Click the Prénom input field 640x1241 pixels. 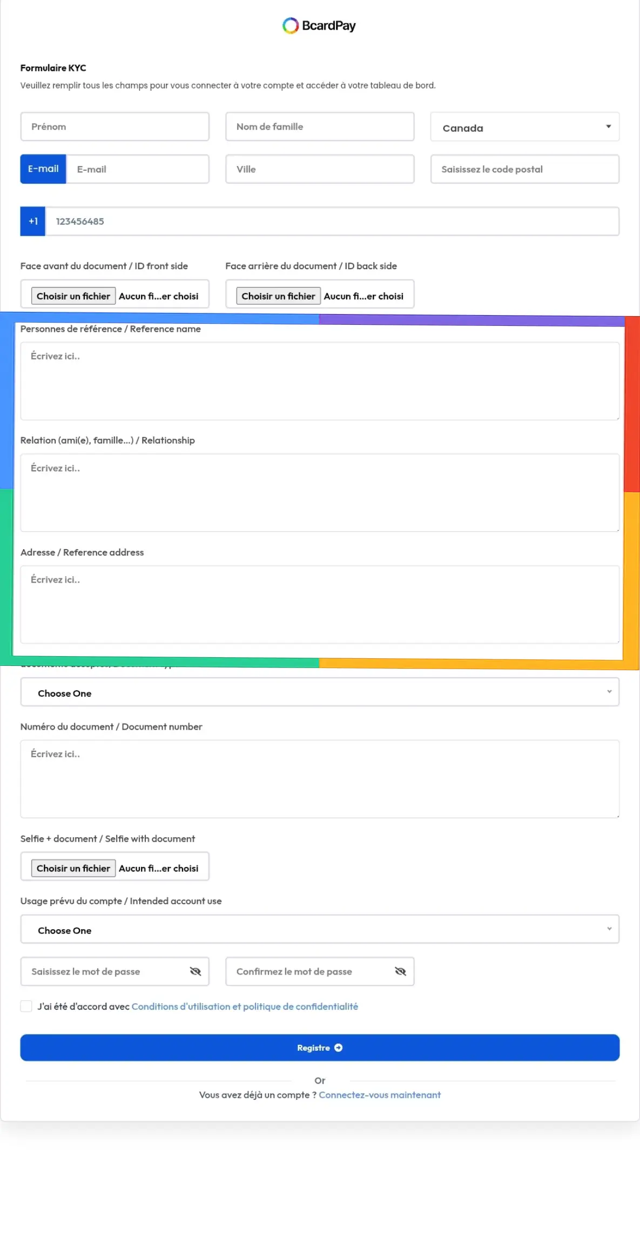(114, 127)
